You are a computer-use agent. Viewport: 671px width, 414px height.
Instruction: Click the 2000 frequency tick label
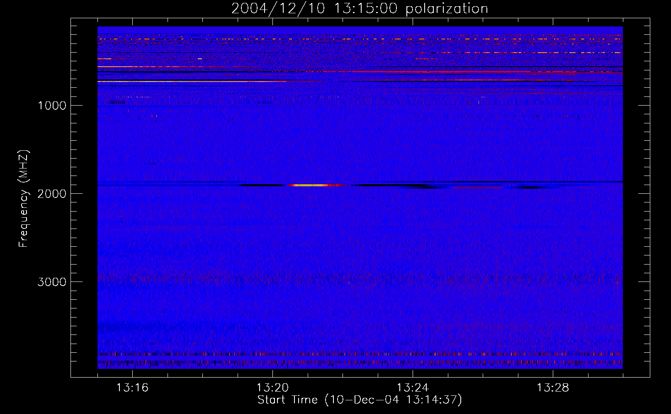pyautogui.click(x=52, y=194)
